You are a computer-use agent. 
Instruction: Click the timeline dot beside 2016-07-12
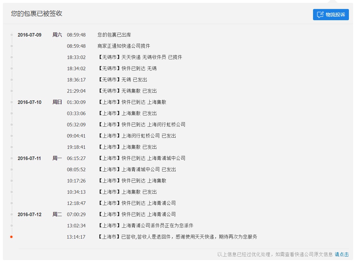(x=12, y=214)
